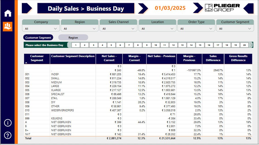Sort by Sales Difference column header

coord(213,58)
